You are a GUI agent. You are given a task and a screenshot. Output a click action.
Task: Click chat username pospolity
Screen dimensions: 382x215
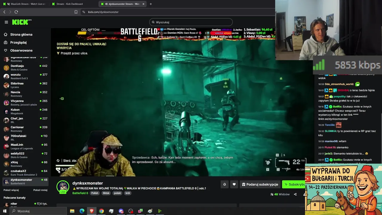[340, 96]
